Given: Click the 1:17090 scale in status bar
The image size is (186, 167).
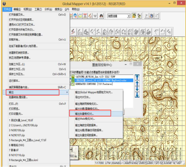Looking at the screenshot, I should (100, 163).
